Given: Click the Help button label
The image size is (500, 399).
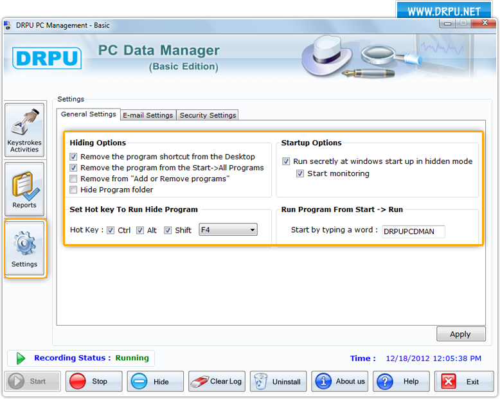Looking at the screenshot, I should [x=411, y=381].
